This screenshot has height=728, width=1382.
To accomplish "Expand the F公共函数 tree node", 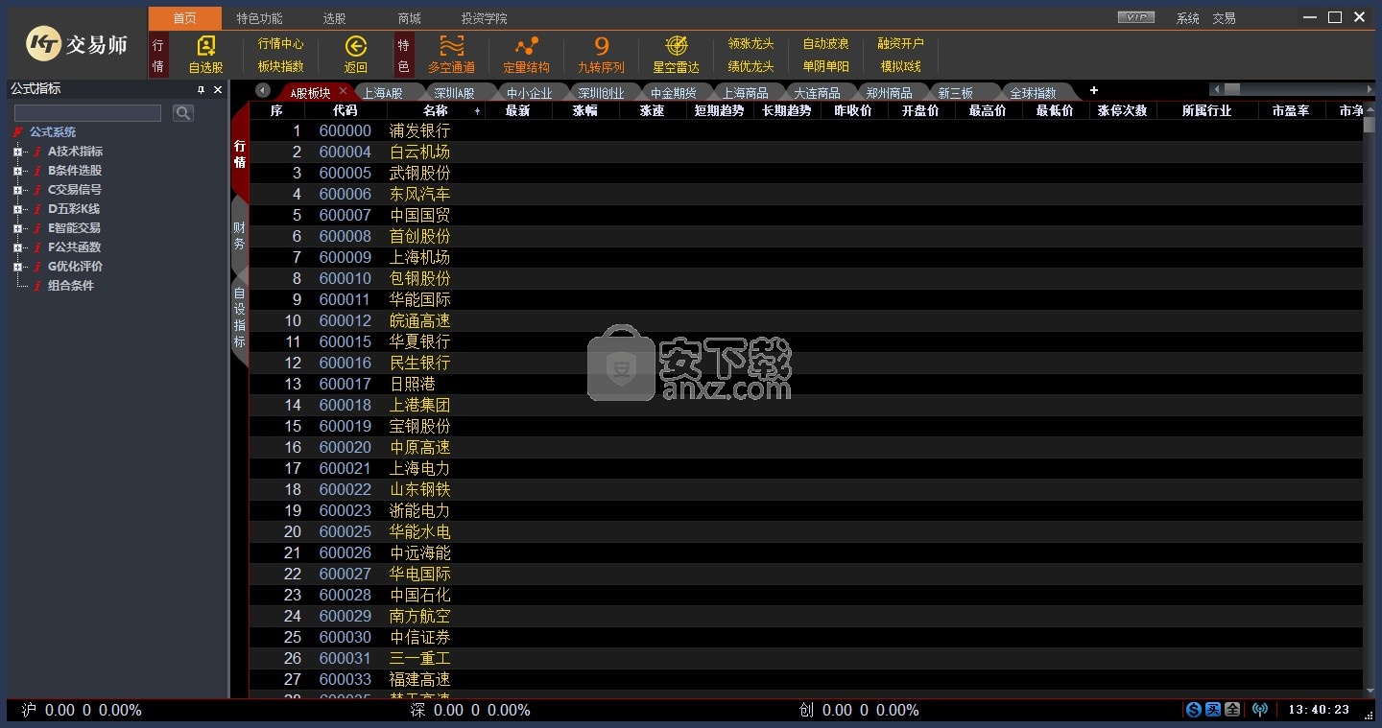I will (x=17, y=247).
